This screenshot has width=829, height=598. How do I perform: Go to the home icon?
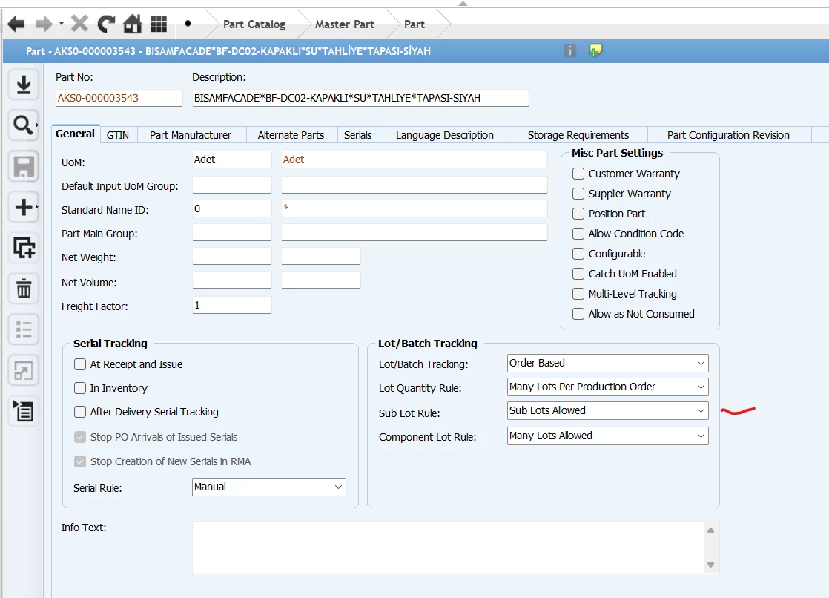[x=132, y=24]
